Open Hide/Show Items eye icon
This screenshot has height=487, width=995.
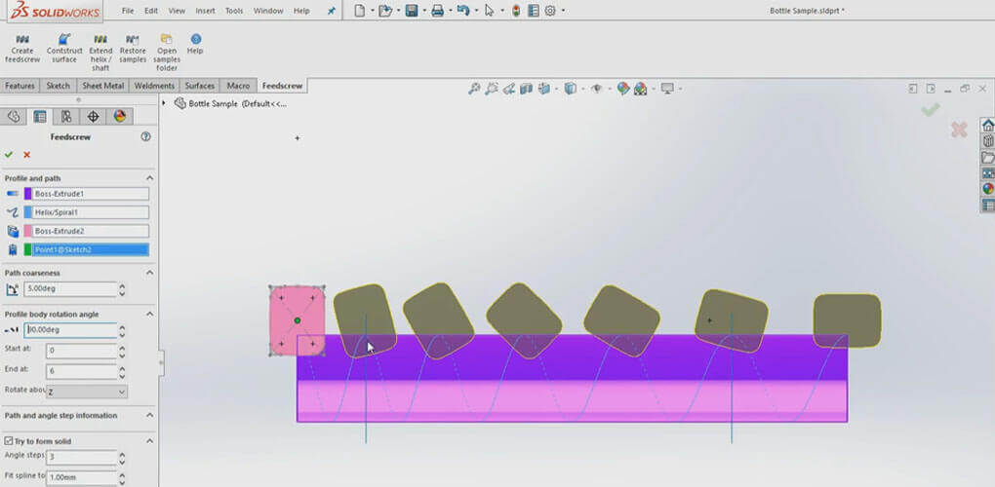coord(596,89)
